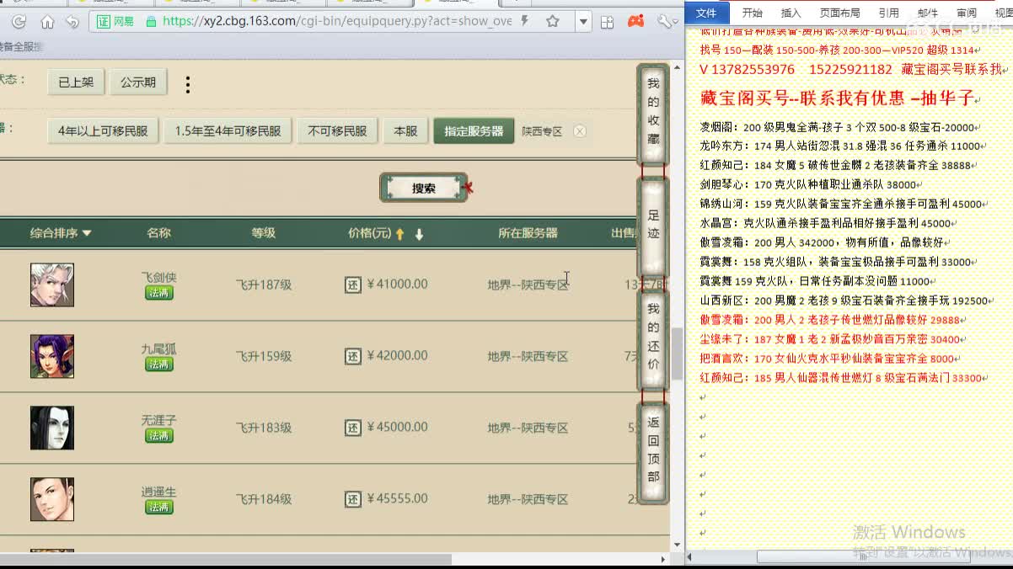Image resolution: width=1013 pixels, height=569 pixels.
Task: Toggle the 指定服务器 filter
Action: tap(474, 131)
